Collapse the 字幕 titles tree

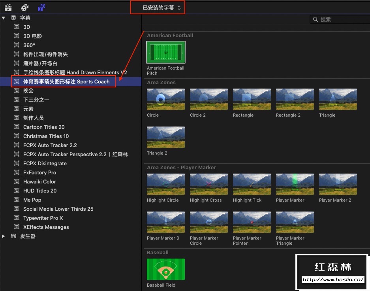coord(3,18)
